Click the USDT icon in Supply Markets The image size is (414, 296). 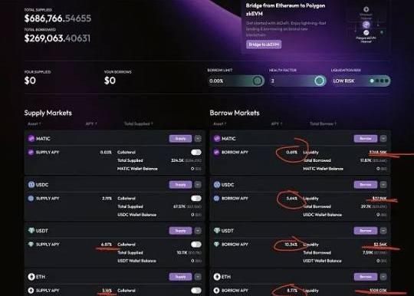[x=31, y=231]
